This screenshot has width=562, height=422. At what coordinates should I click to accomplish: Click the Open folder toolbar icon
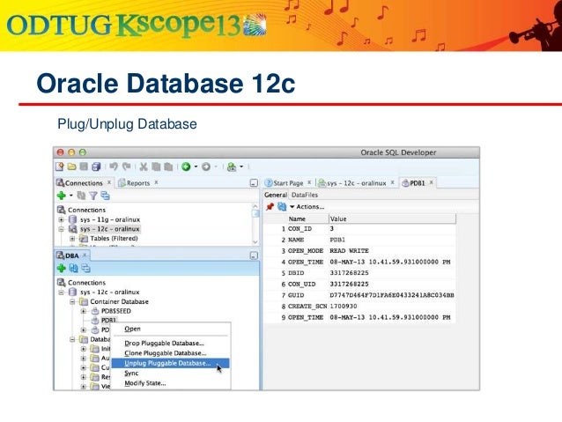pyautogui.click(x=71, y=167)
